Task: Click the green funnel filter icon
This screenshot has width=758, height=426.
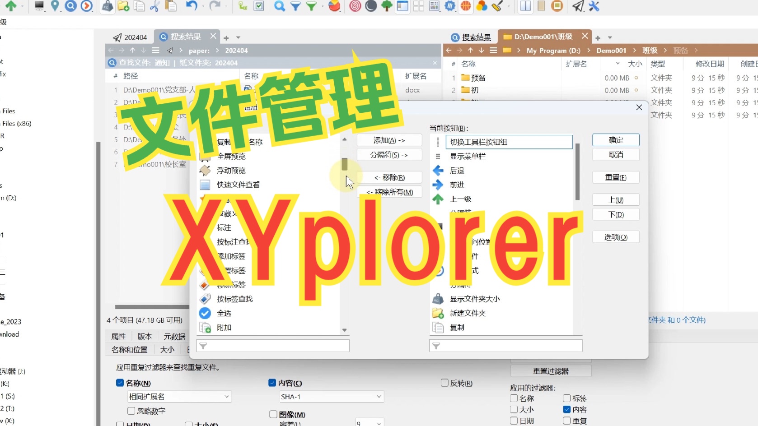Action: [x=311, y=6]
